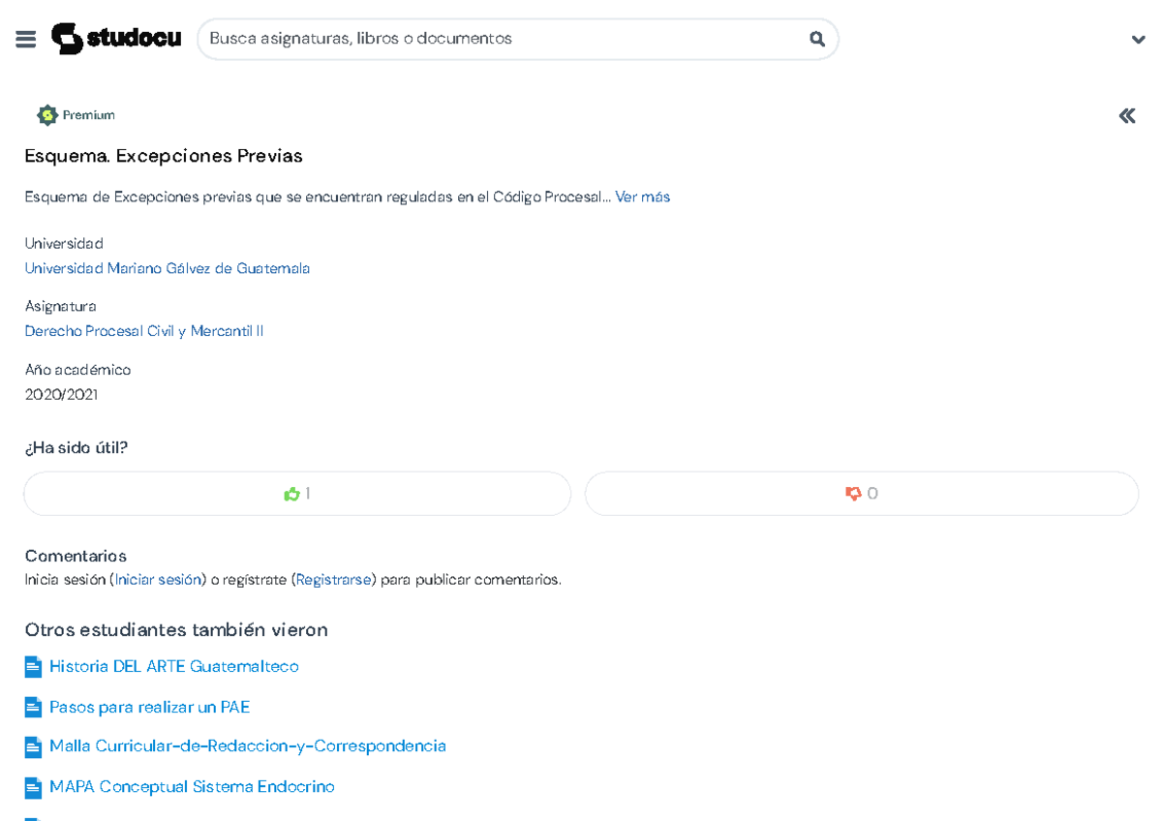Image resolution: width=1162 pixels, height=821 pixels.
Task: Type in the search documents field
Action: (504, 39)
